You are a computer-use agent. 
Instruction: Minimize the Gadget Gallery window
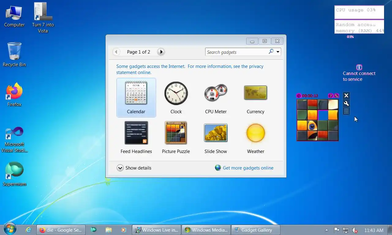(252, 41)
